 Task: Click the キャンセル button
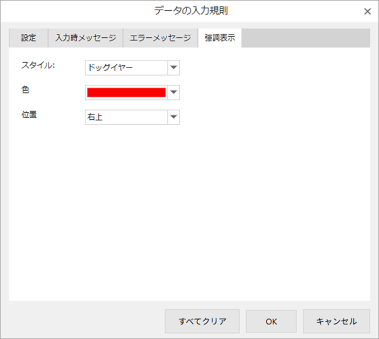(x=336, y=321)
